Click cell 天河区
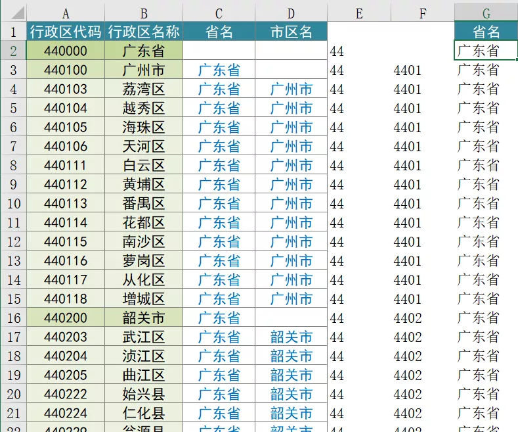 click(x=144, y=146)
